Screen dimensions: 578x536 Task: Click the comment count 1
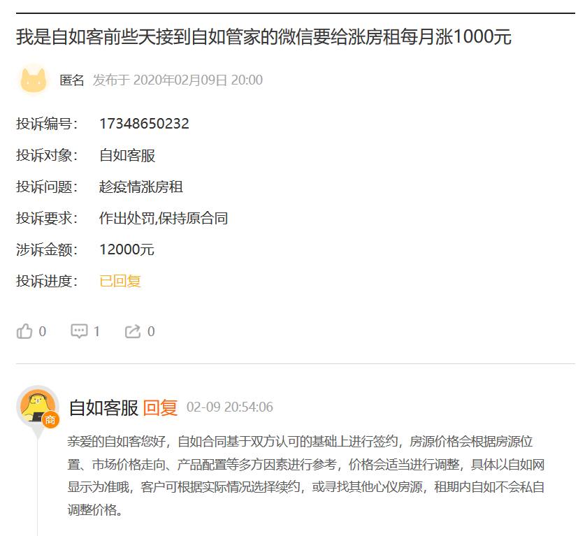[96, 331]
